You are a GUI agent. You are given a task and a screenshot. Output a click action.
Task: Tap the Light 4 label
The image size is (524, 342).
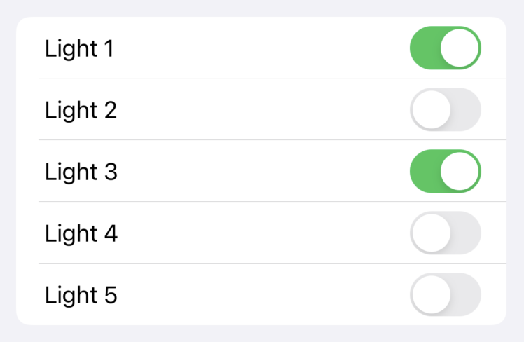(81, 233)
